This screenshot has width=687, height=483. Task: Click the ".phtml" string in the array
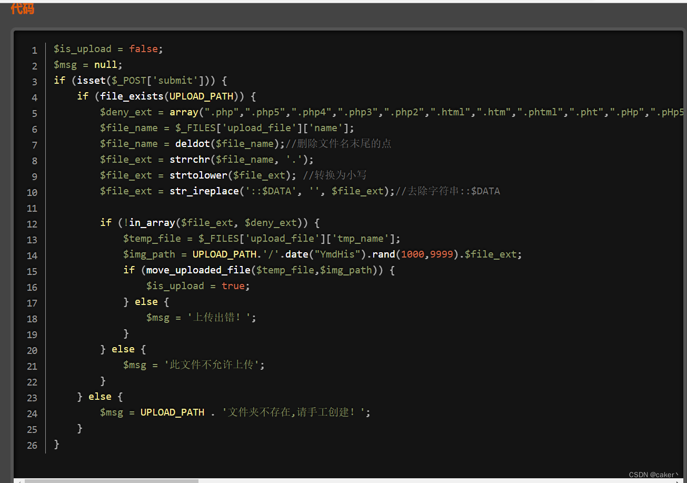pos(540,112)
